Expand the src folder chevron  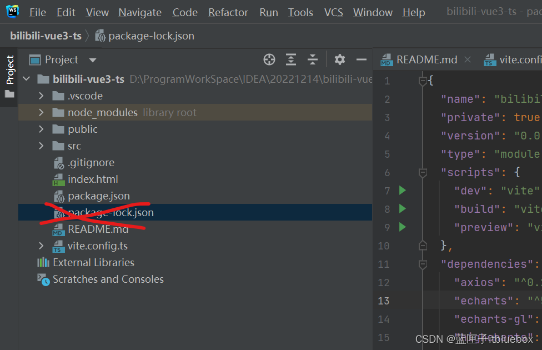41,146
